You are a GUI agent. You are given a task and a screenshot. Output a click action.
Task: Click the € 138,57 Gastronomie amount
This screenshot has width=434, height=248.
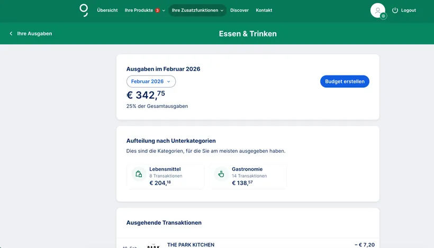242,183
